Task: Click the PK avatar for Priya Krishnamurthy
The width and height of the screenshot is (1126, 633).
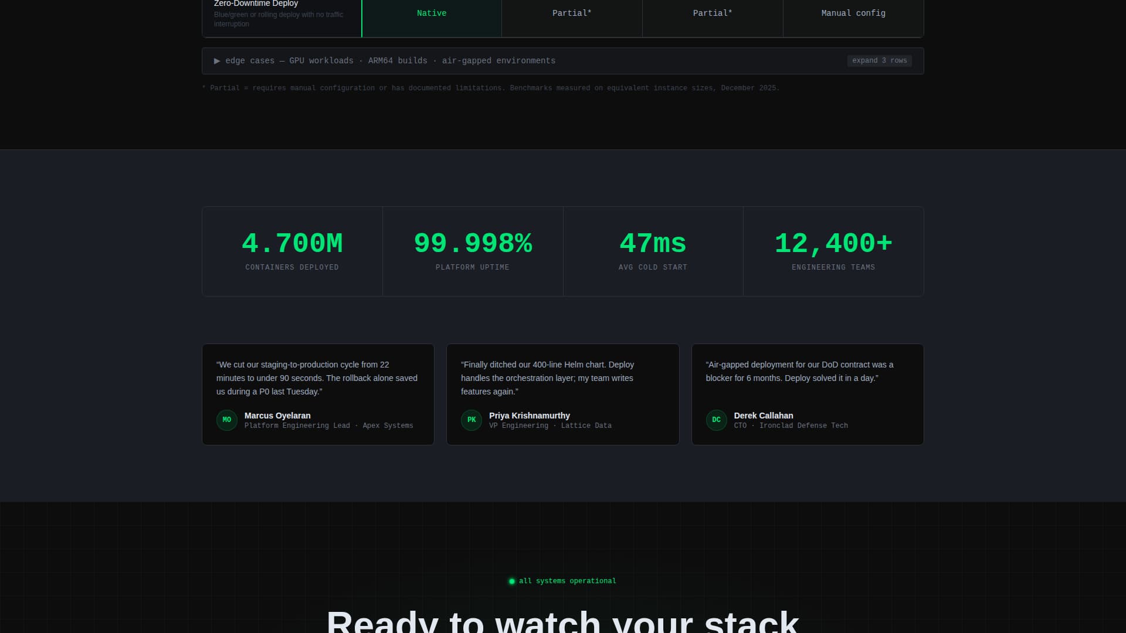Action: click(472, 420)
